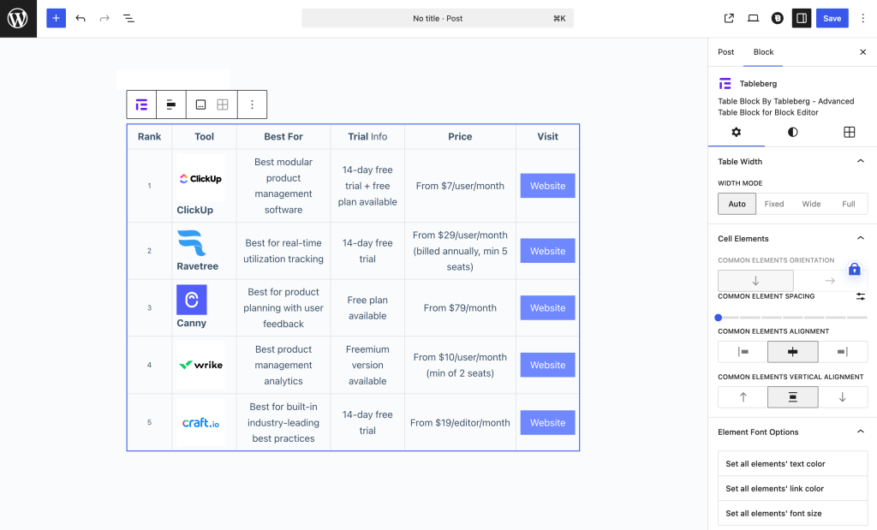Click the Trial Info header cell
This screenshot has width=877, height=530.
(367, 136)
